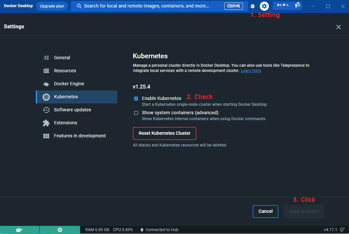The image size is (349, 234).
Task: Select the Software updates clock icon
Action: 46,110
